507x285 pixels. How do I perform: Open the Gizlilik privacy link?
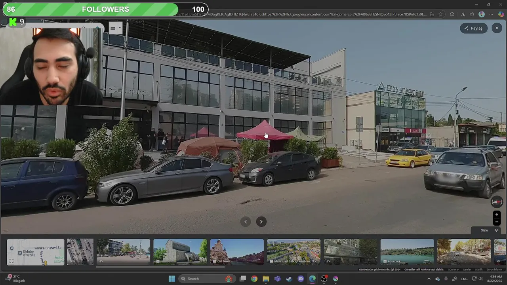pos(479,270)
